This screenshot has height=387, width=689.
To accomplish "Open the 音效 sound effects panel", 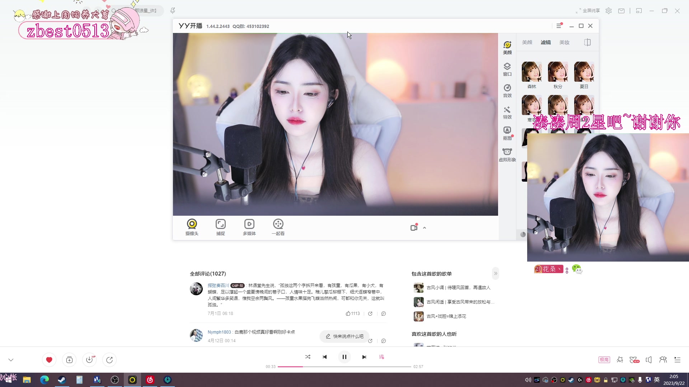I will 507,90.
